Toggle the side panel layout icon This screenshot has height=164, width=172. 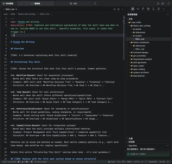[x=162, y=3]
